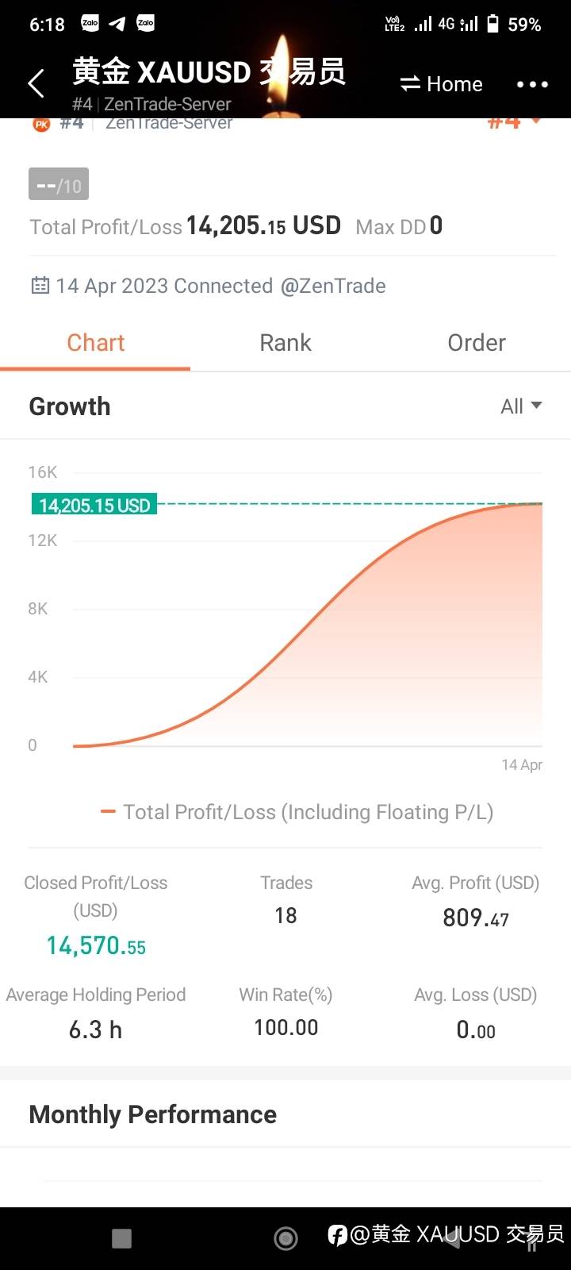Viewport: 571px width, 1270px height.
Task: Tap the orange PK badge icon
Action: coord(41,124)
